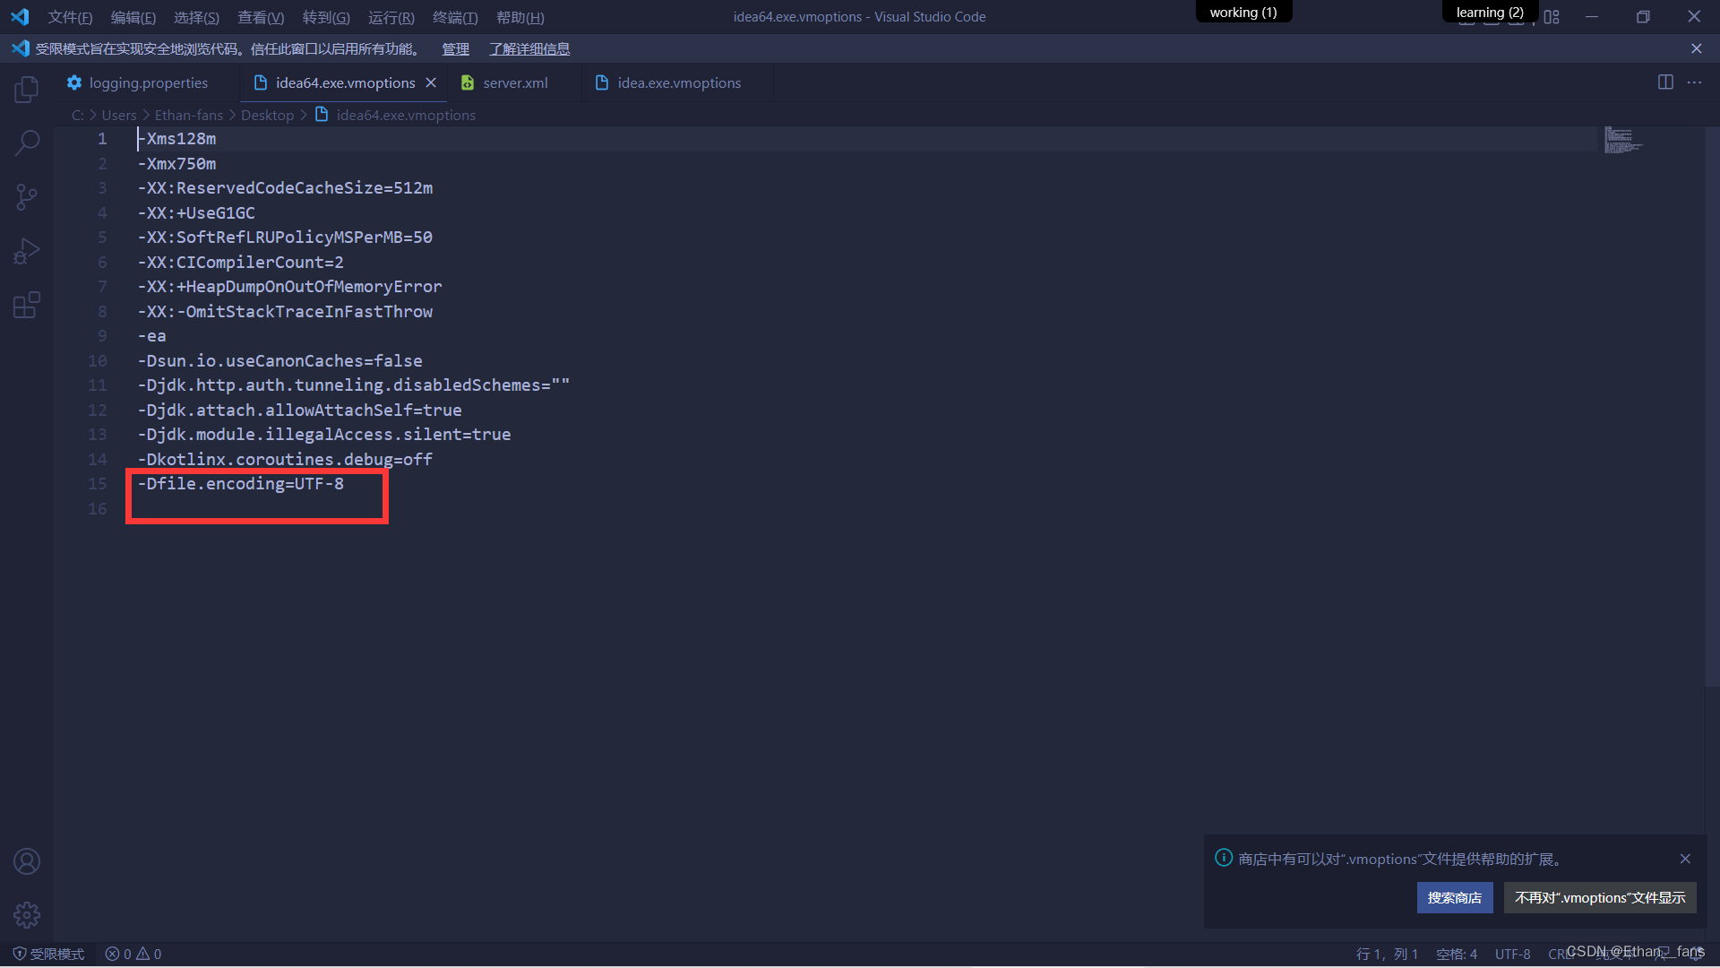Click 了解详细信息 link in restricted mode bar

529,48
